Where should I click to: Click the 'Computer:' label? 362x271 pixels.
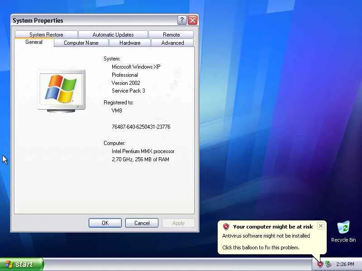click(x=114, y=143)
